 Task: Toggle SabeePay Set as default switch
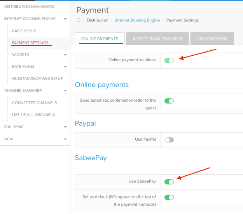[169, 197]
